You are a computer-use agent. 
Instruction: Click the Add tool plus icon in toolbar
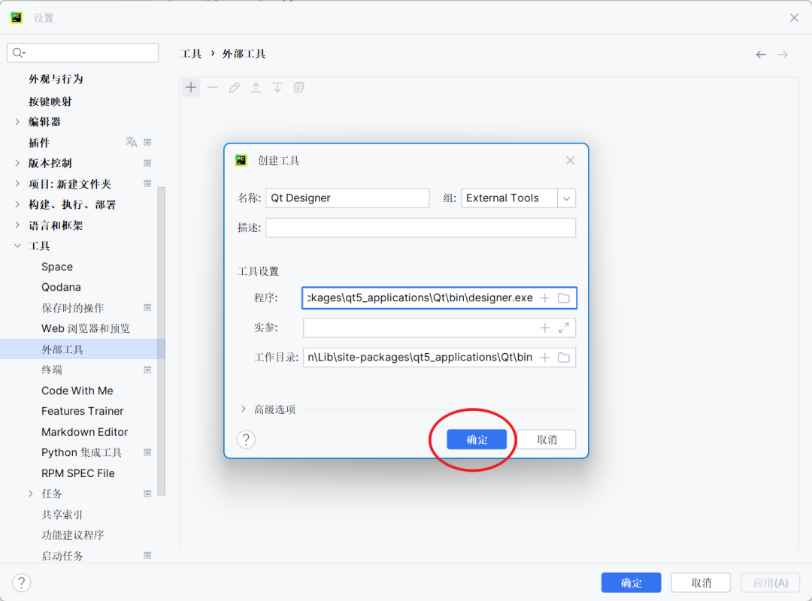(191, 87)
